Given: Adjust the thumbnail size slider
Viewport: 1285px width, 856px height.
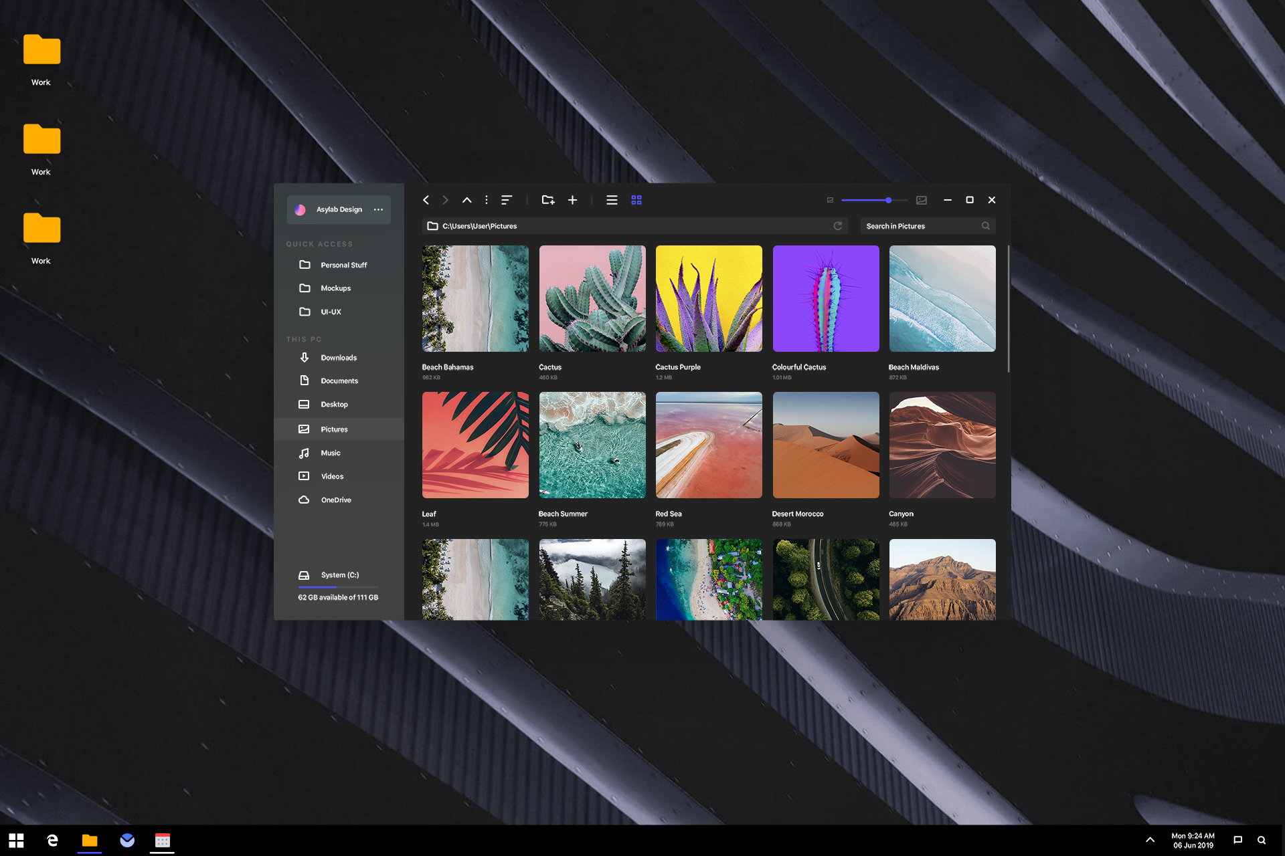Looking at the screenshot, I should point(888,200).
